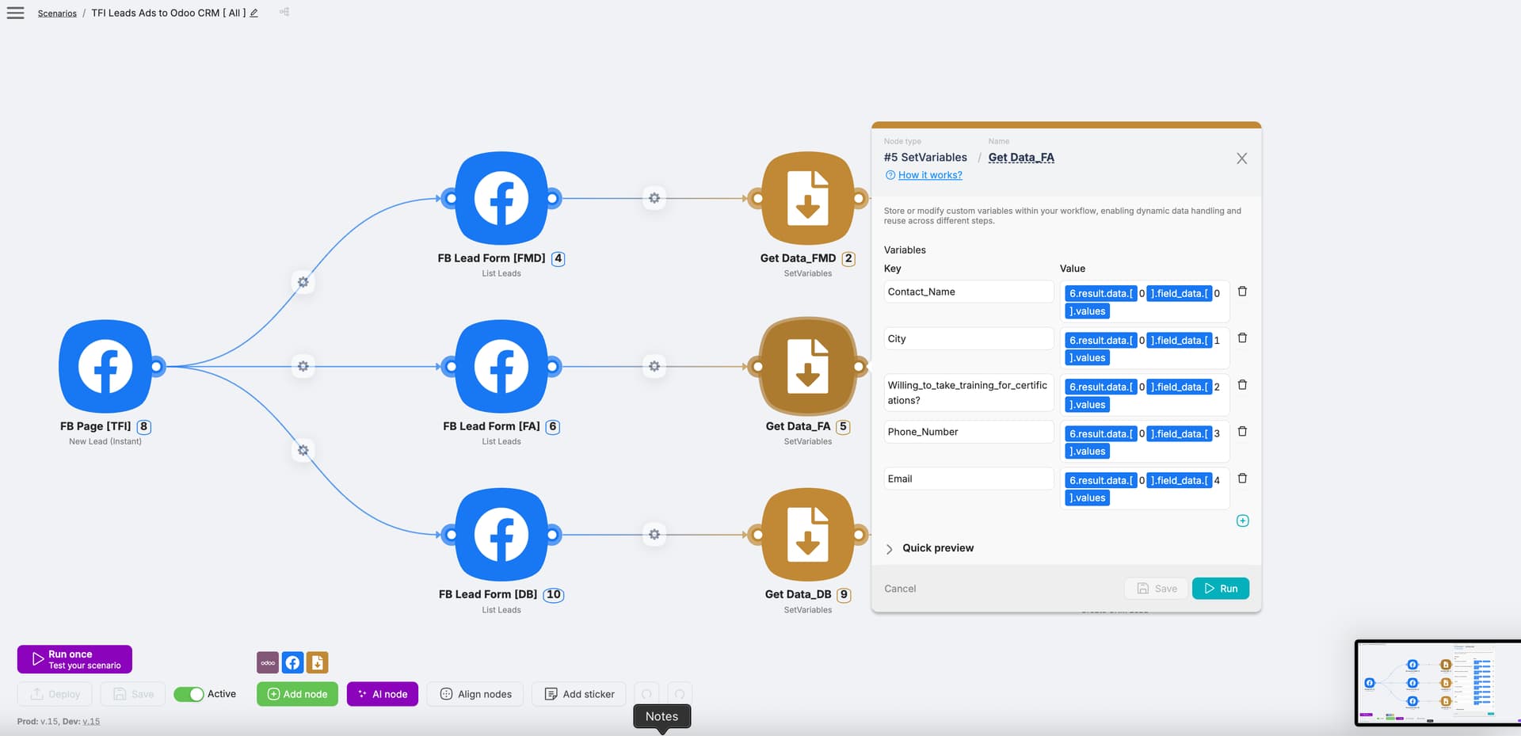Delete the Phone_Number variable row

coord(1242,432)
